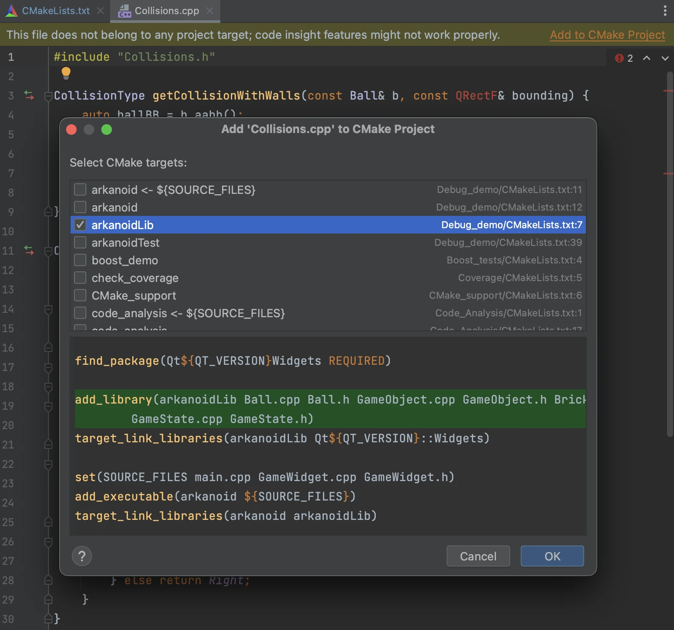Click the C++ file icon on Collisions.cpp tab
Viewport: 674px width, 630px height.
click(x=125, y=11)
